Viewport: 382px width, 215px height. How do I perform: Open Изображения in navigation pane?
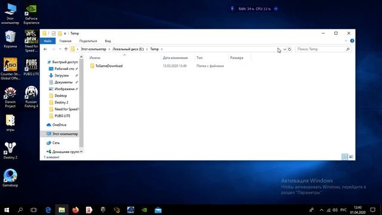click(x=64, y=89)
